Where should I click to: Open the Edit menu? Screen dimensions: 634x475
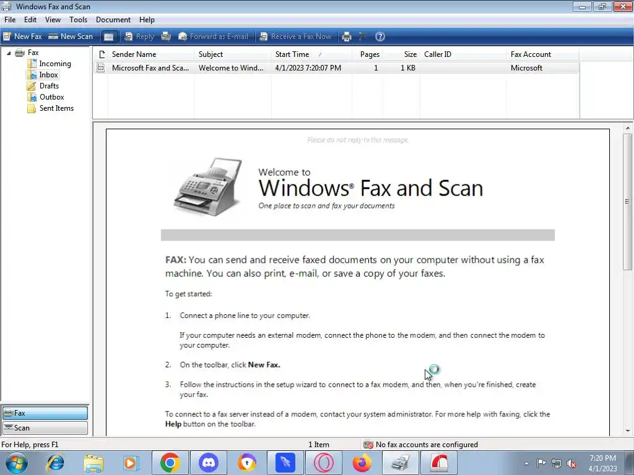30,20
